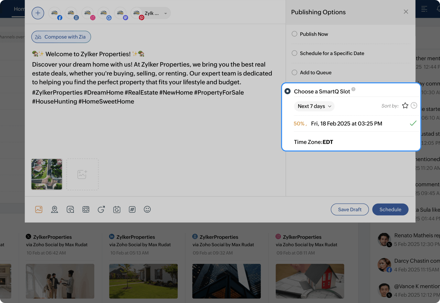The image size is (440, 303).
Task: Sort SmartQ slots by star rating
Action: 405,106
